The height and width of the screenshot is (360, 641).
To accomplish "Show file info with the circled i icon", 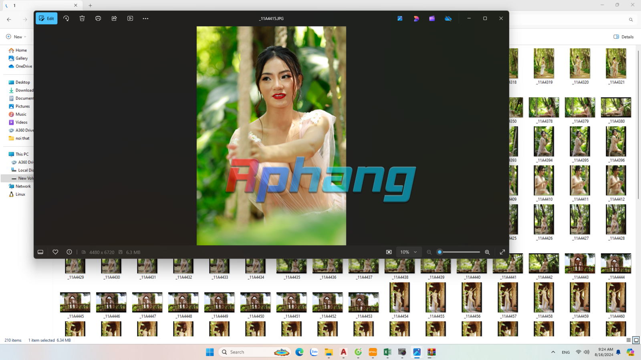I will click(x=69, y=252).
